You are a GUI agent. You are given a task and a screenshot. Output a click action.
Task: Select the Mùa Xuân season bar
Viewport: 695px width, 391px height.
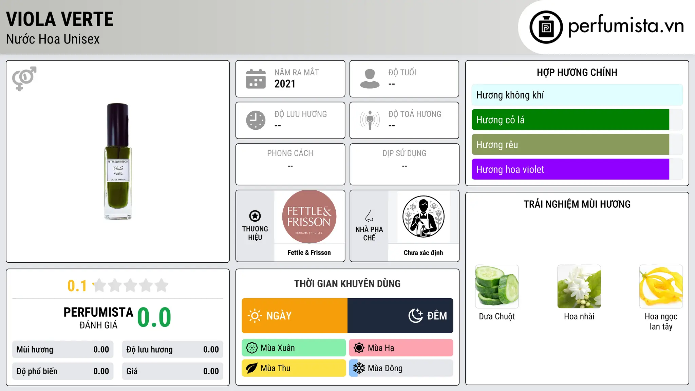[x=294, y=348]
